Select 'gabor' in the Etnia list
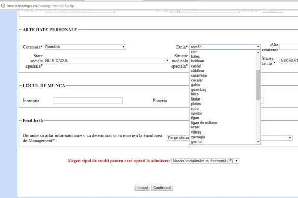The width and height of the screenshot is (298, 198). 223,85
